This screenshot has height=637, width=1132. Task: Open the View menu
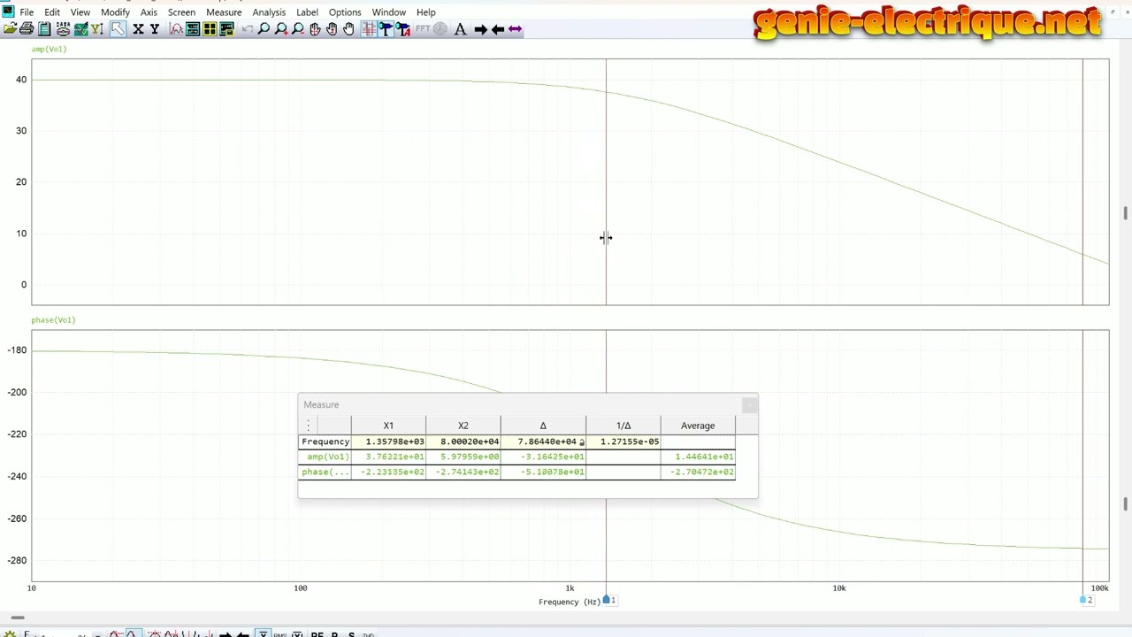coord(80,12)
